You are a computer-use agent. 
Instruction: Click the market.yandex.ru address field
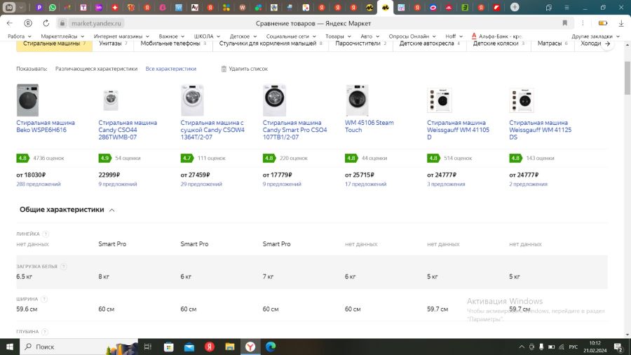coord(96,23)
